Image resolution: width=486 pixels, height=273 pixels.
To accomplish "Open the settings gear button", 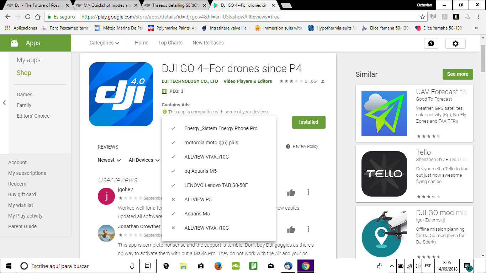I will [x=455, y=43].
